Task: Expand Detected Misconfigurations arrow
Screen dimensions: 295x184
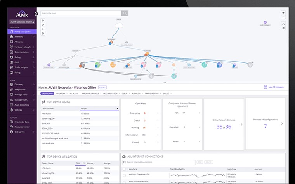Action: (282, 123)
